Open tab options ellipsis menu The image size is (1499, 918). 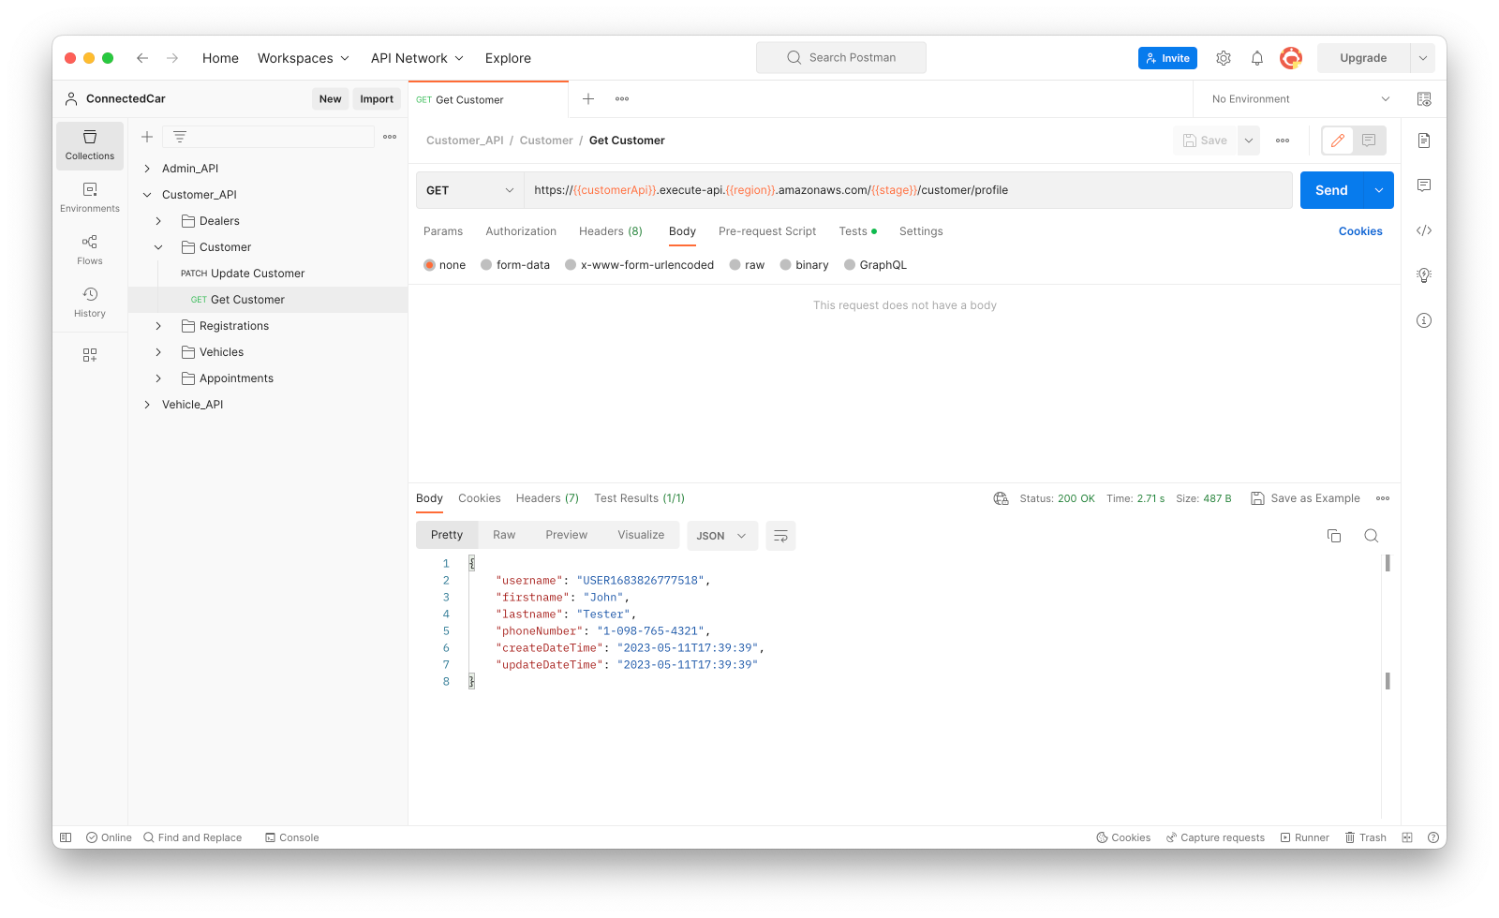pyautogui.click(x=622, y=99)
